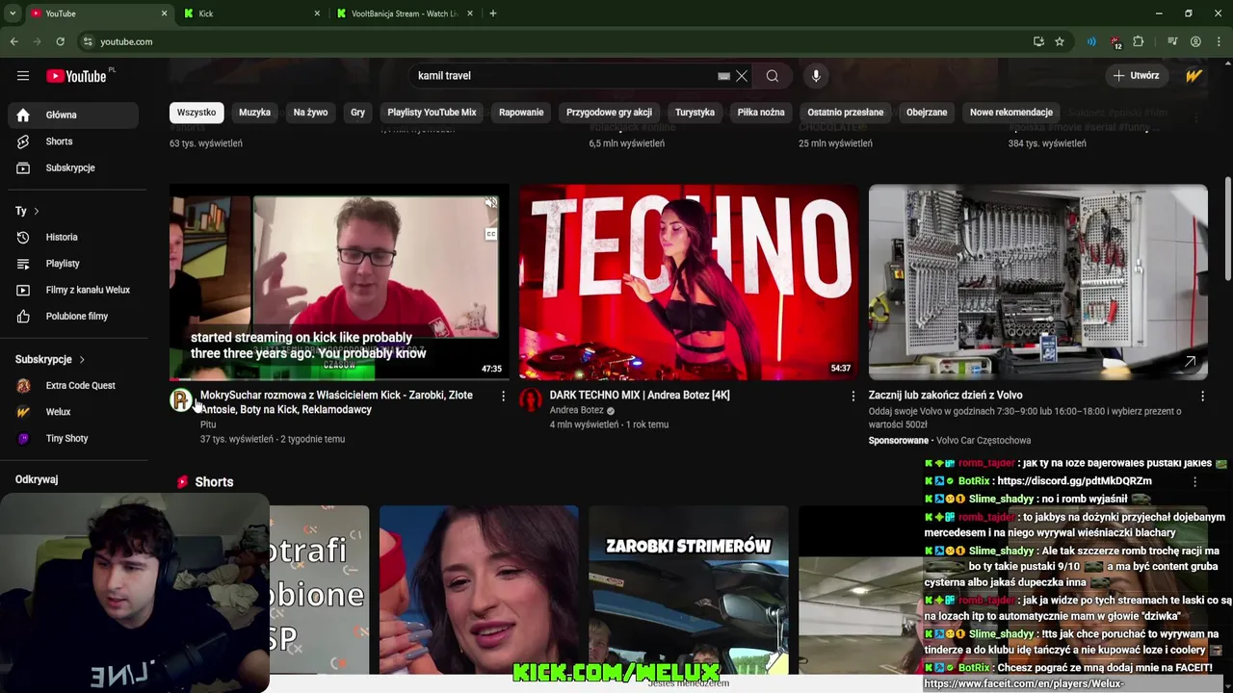Open Tiny Shoty subscription

(x=73, y=438)
